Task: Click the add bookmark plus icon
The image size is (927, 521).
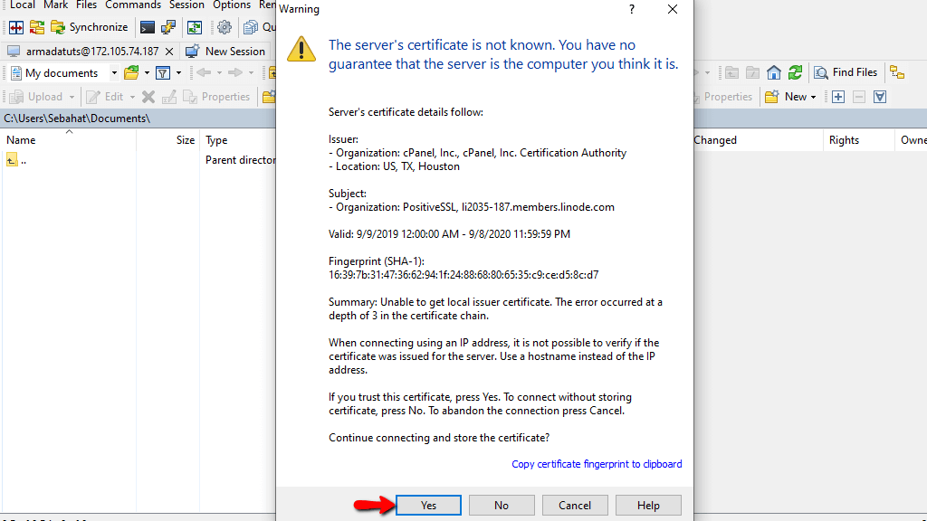Action: click(837, 96)
